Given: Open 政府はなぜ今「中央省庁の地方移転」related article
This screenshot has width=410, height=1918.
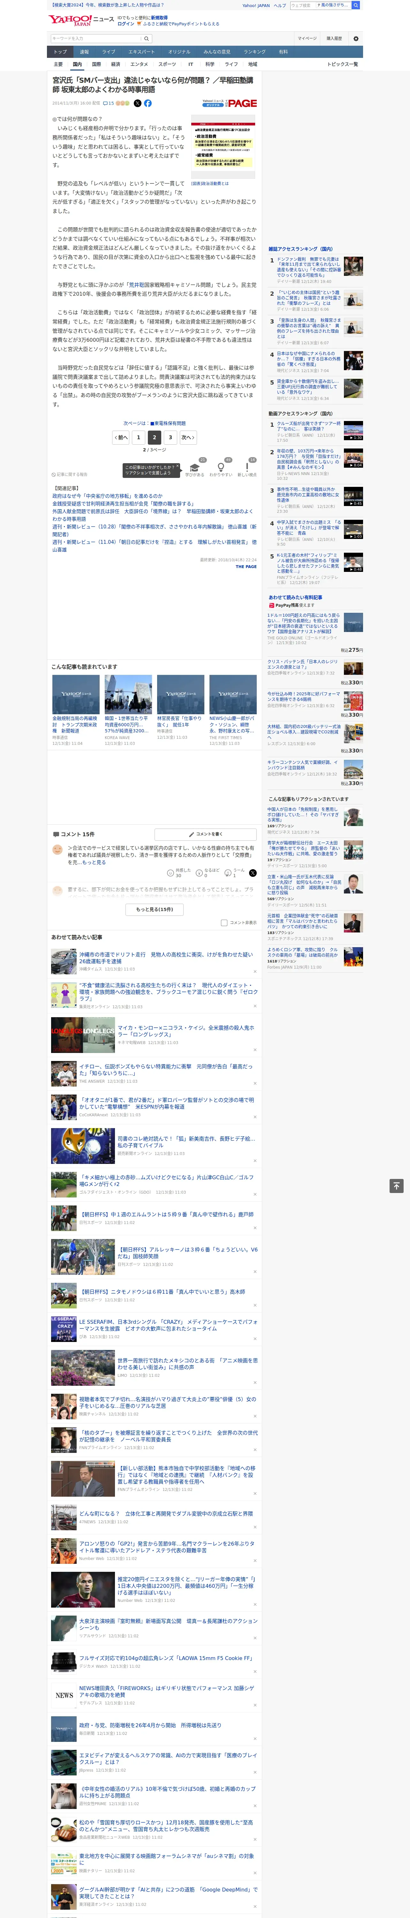Looking at the screenshot, I should coord(107,496).
